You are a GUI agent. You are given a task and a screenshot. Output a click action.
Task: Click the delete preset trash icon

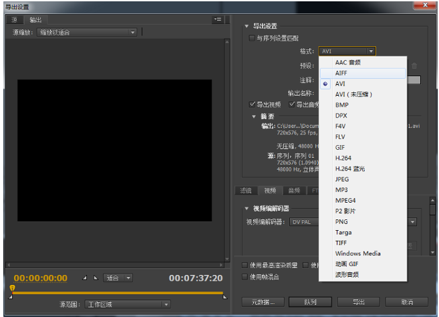tap(414, 66)
